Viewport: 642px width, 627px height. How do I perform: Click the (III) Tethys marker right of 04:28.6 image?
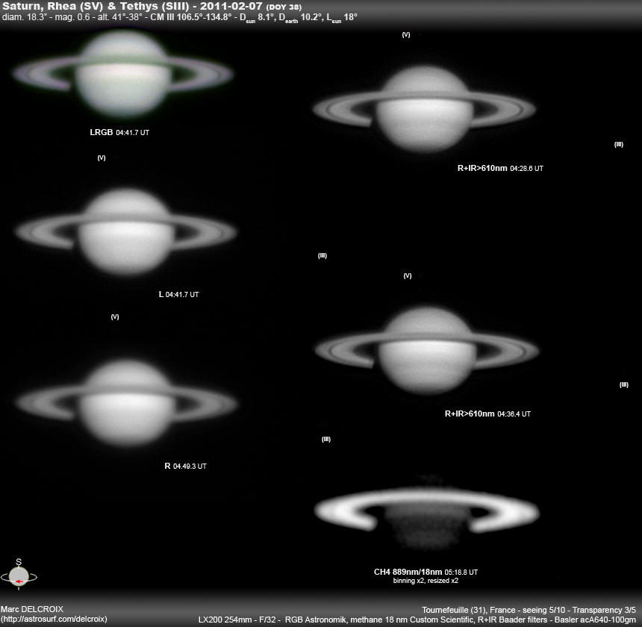619,145
